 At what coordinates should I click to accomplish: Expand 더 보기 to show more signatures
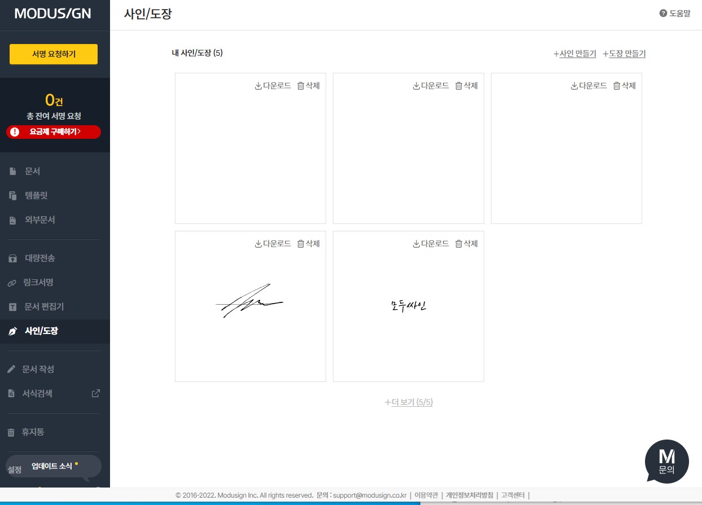pyautogui.click(x=408, y=402)
